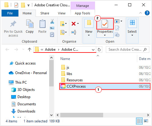The height and width of the screenshot is (126, 152).
Task: Click the Up one level arrow
Action: point(30,49)
